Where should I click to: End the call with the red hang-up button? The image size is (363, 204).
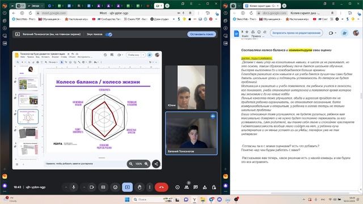[x=162, y=187]
